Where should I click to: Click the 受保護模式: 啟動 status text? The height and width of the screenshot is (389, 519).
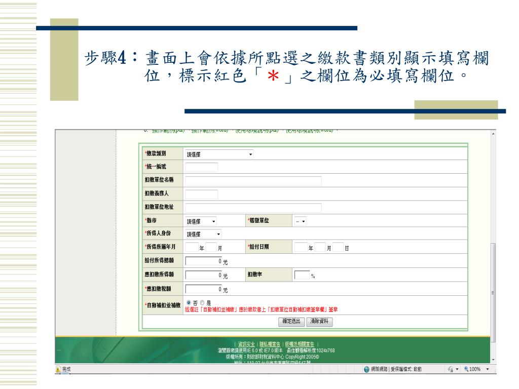click(406, 369)
